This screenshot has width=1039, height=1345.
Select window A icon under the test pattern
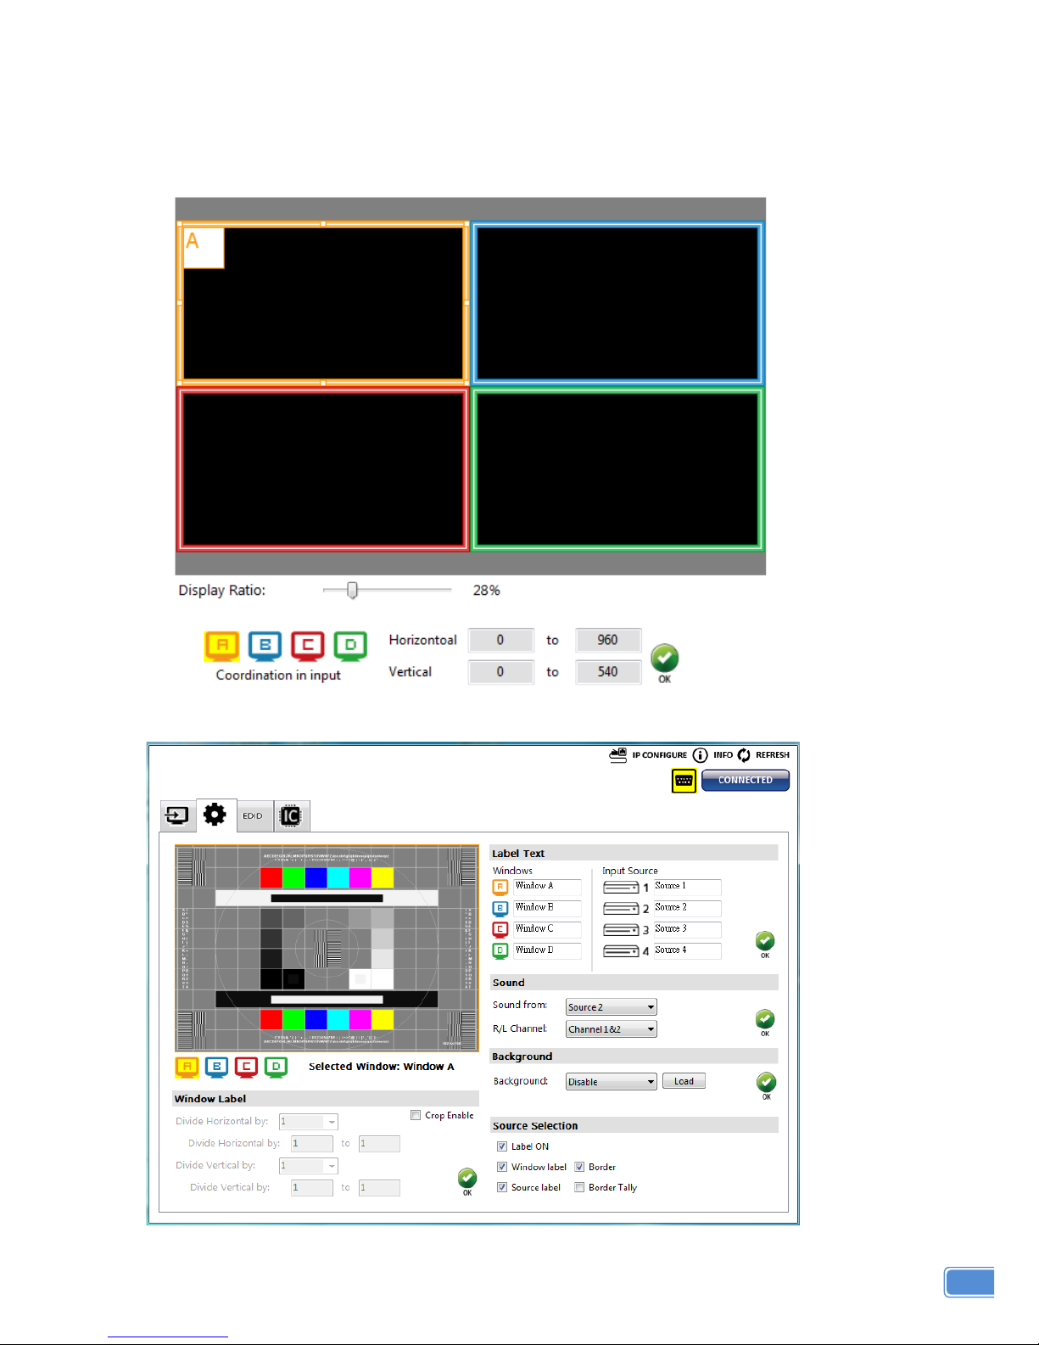pos(187,1067)
